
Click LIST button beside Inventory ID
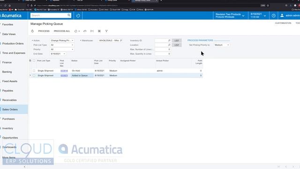pyautogui.click(x=177, y=40)
